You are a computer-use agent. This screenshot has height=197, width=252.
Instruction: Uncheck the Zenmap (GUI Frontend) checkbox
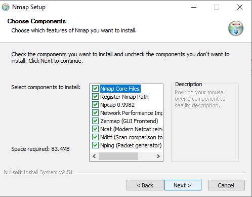tap(95, 121)
